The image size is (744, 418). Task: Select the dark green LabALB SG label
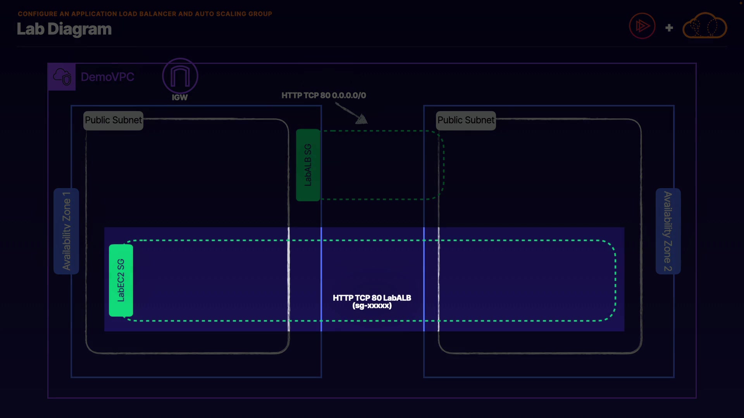308,165
